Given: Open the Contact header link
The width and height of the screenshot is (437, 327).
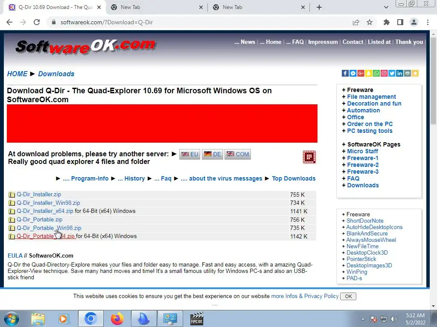Looking at the screenshot, I should click(x=353, y=42).
